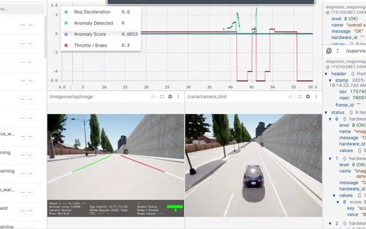
Task: Collapse the 'header' tree node
Action: point(326,74)
